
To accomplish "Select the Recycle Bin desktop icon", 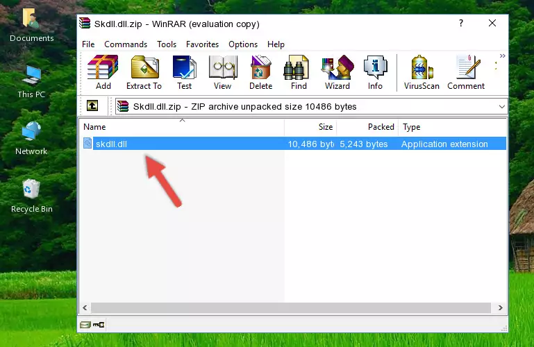I will click(31, 196).
